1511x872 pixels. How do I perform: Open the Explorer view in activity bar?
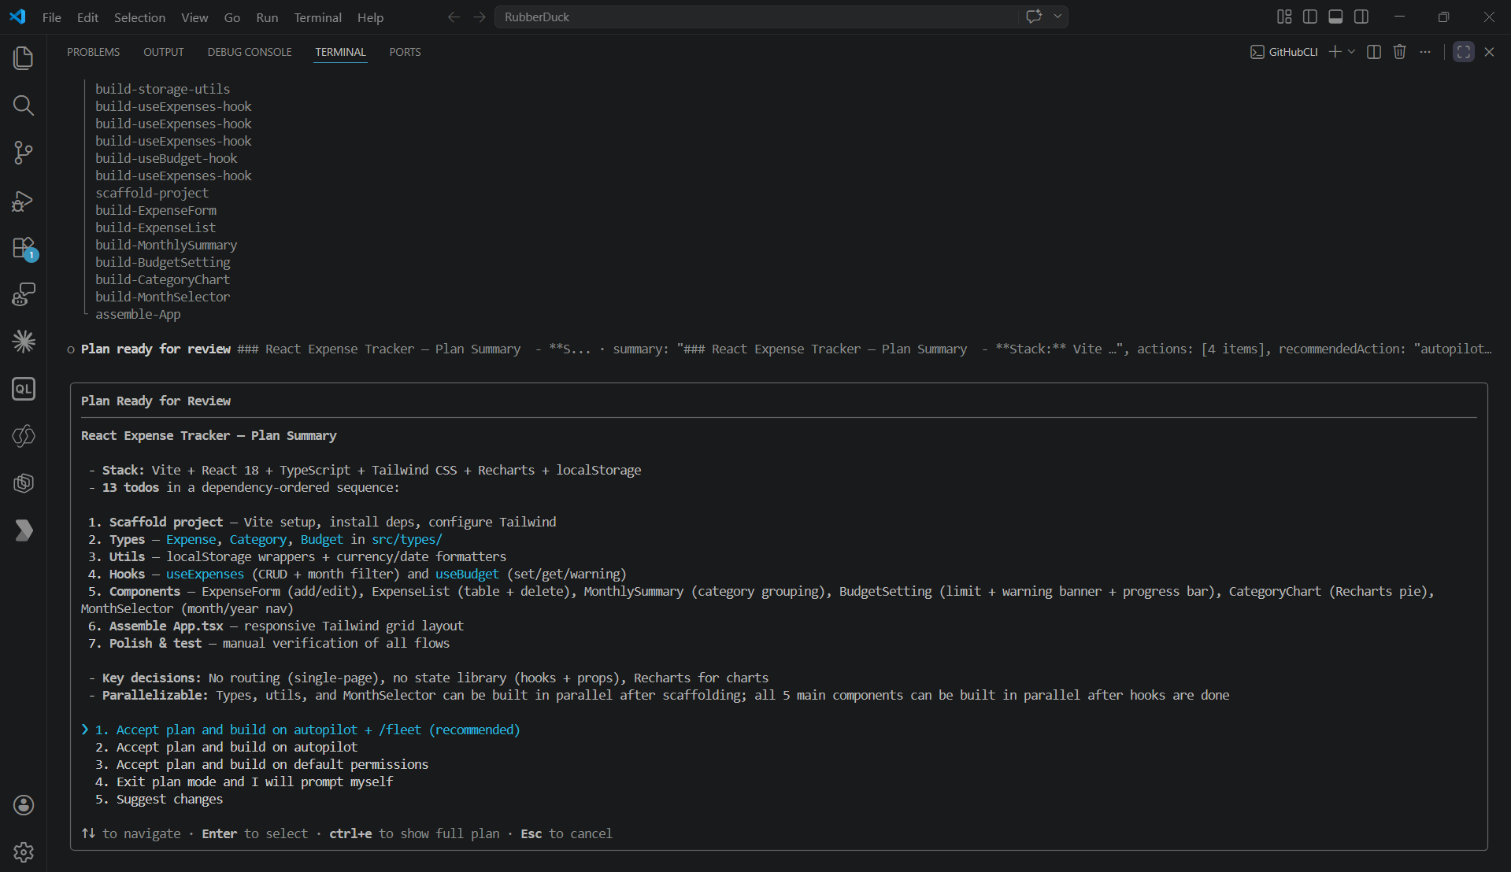pyautogui.click(x=24, y=58)
